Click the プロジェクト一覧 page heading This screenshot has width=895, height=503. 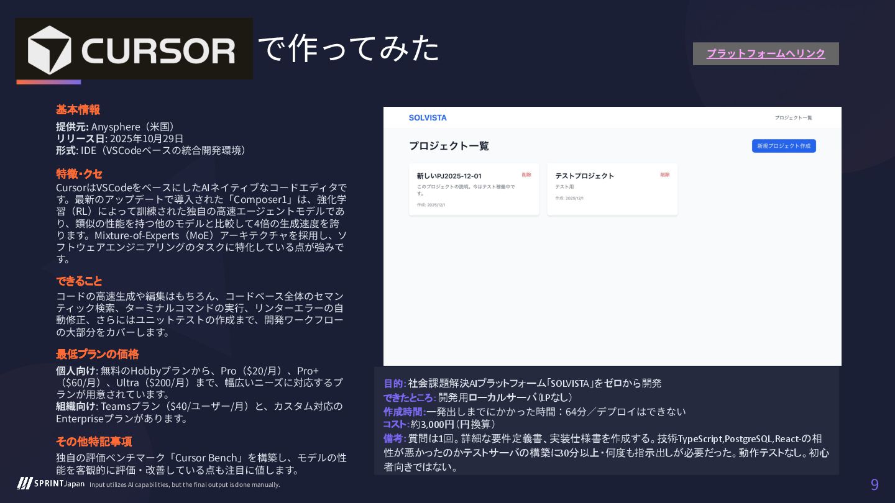449,146
